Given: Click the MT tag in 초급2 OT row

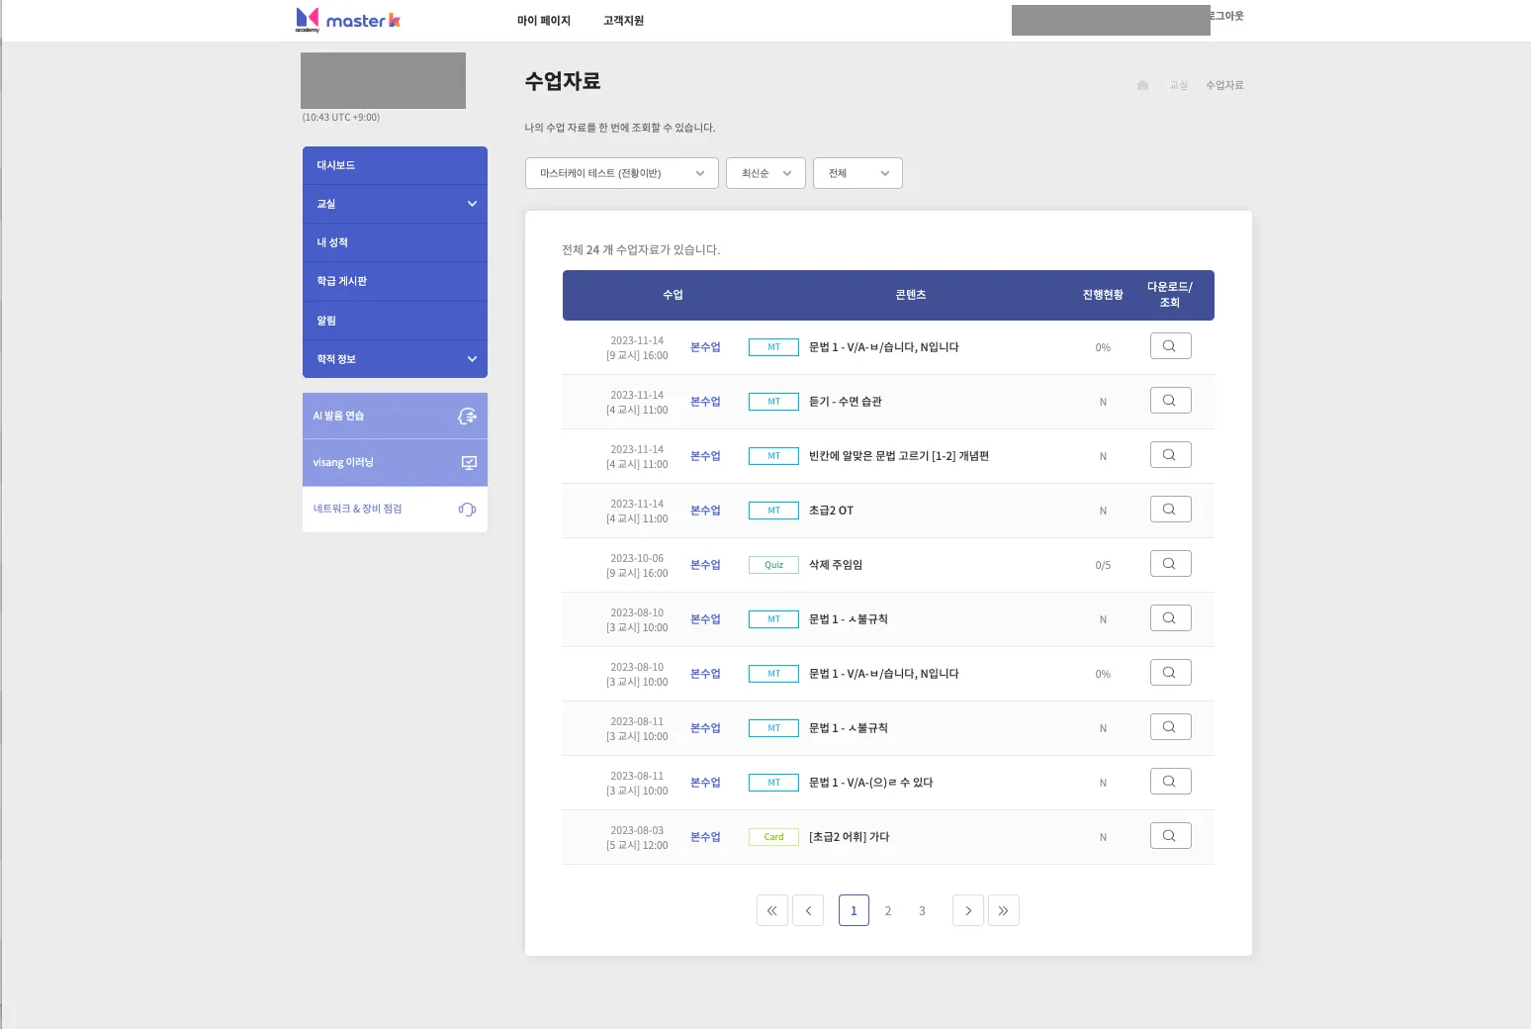Looking at the screenshot, I should 773,511.
